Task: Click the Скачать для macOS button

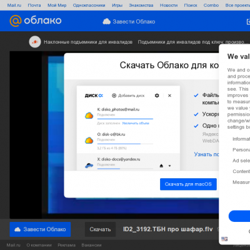Action: [188, 184]
